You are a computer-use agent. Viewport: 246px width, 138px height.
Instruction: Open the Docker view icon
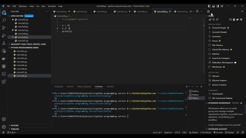[4, 59]
